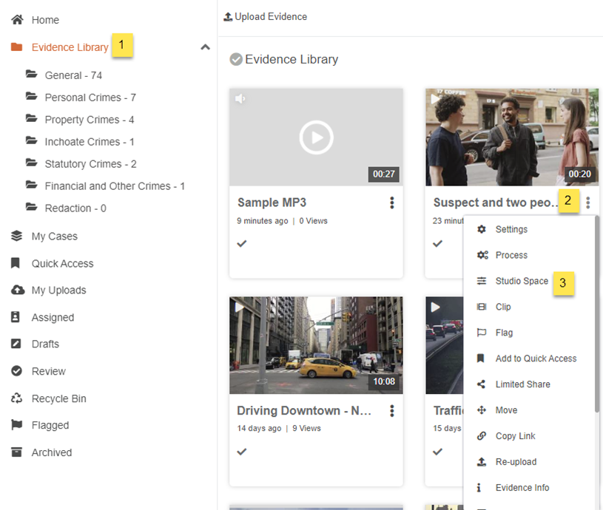The image size is (603, 510).
Task: Click the Drafts edit icon
Action: coord(17,344)
